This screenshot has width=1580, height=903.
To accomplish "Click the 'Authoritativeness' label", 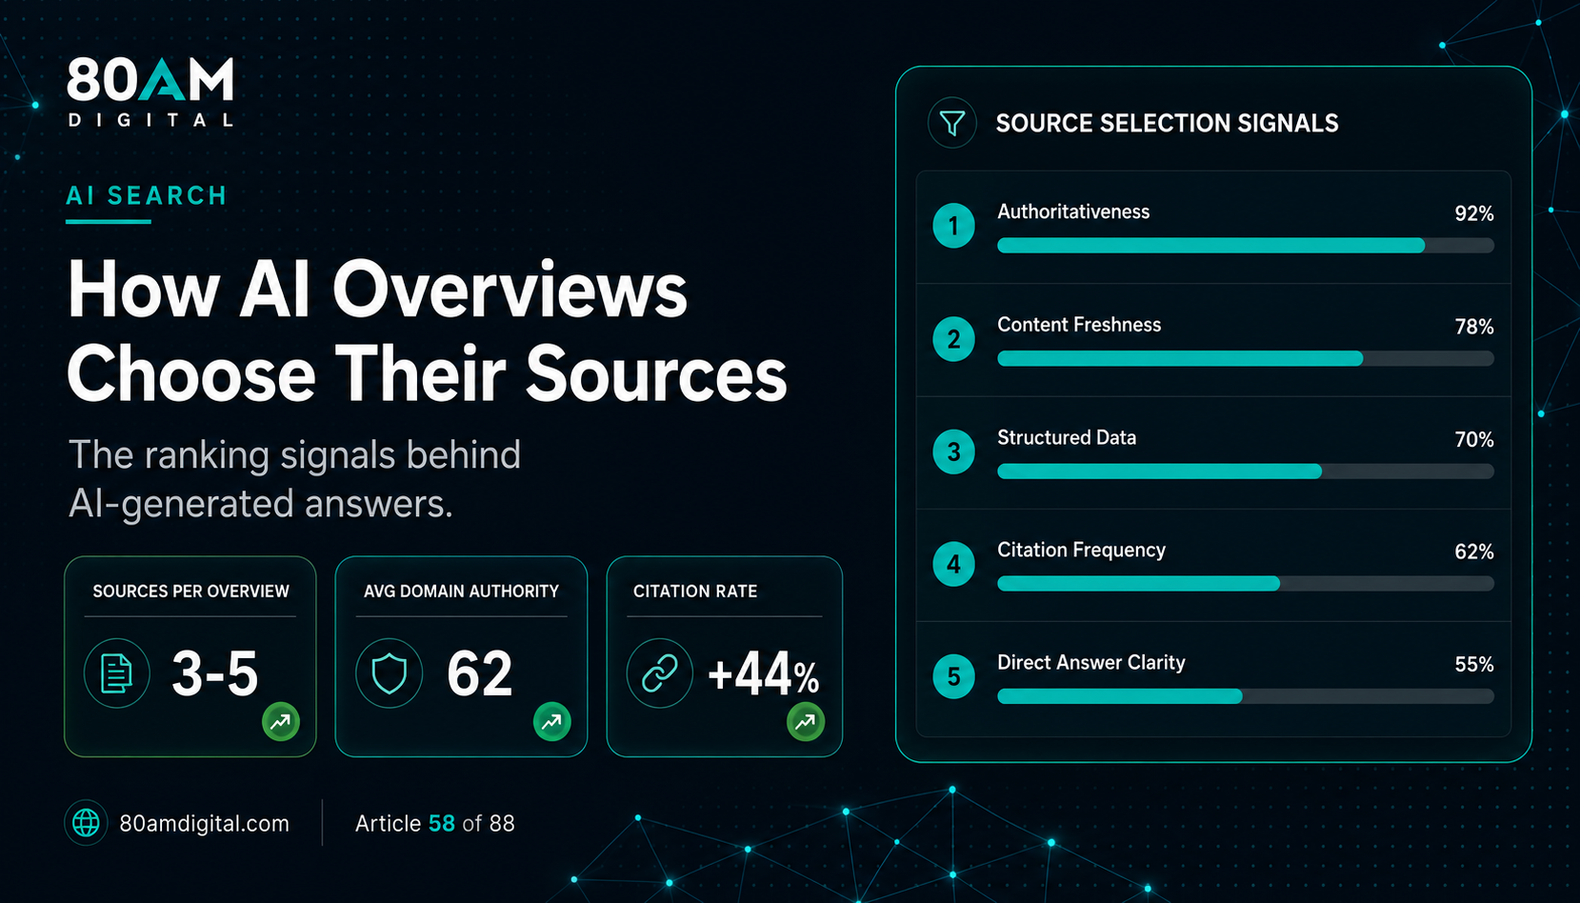I will point(1073,212).
